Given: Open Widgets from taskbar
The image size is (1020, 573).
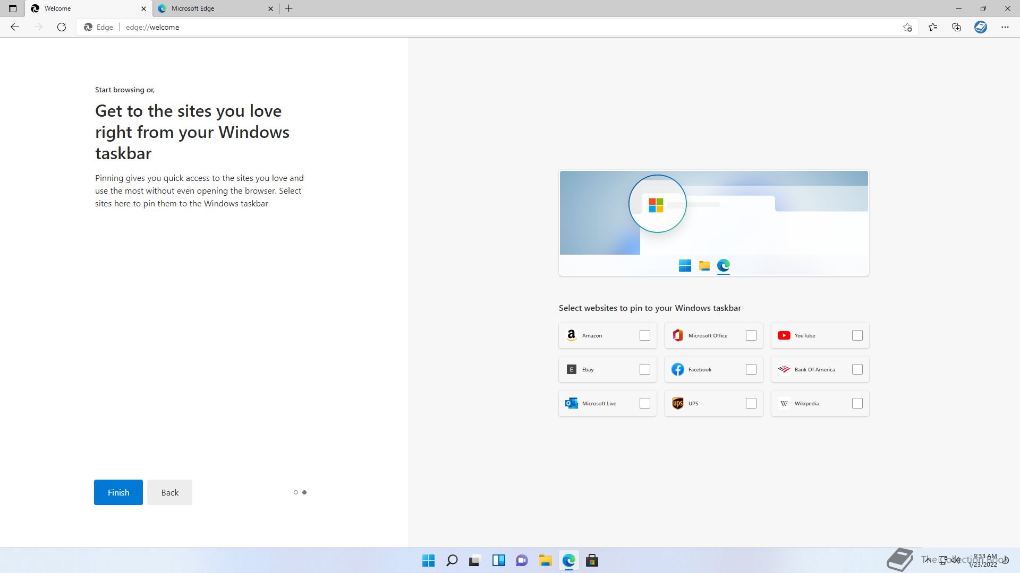Looking at the screenshot, I should click(x=499, y=560).
